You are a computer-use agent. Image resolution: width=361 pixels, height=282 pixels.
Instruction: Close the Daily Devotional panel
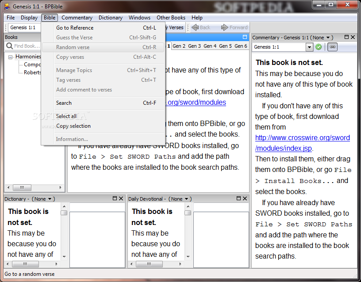245,198
